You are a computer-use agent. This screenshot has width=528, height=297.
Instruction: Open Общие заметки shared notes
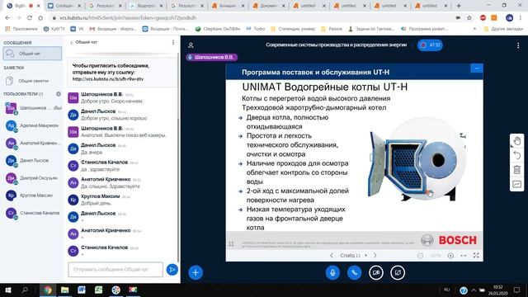(x=32, y=81)
